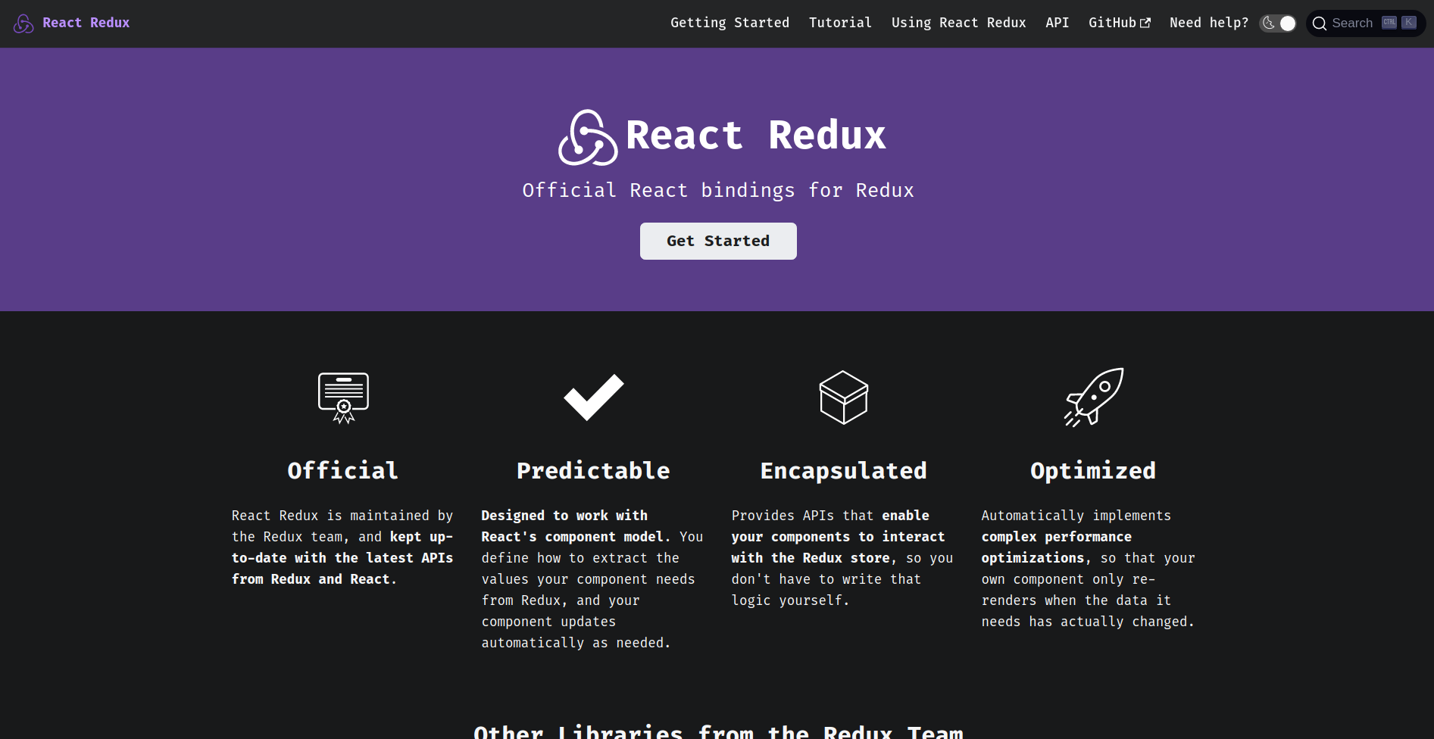Open Using React Redux nav item
Viewport: 1434px width, 739px height.
click(x=958, y=23)
